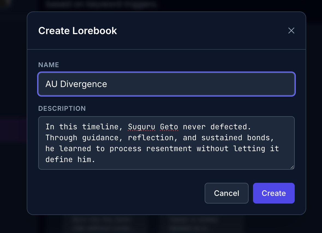
Task: Click the Description resize handle
Action: [292, 167]
